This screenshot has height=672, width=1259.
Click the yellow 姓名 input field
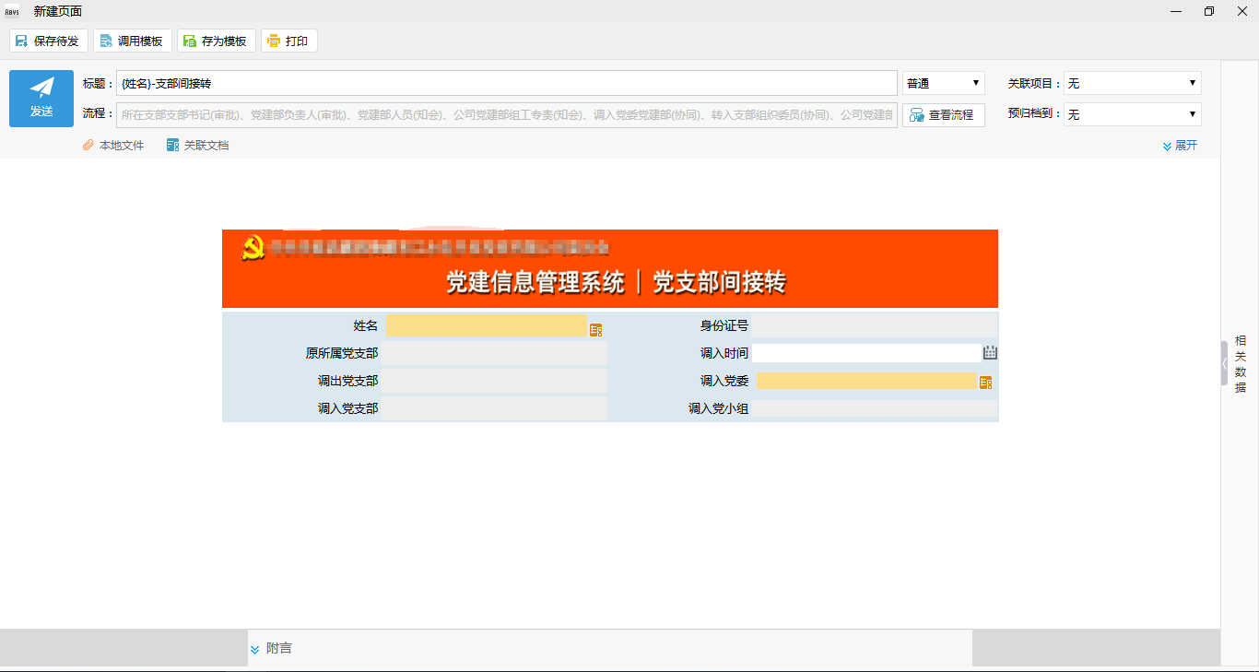click(486, 325)
